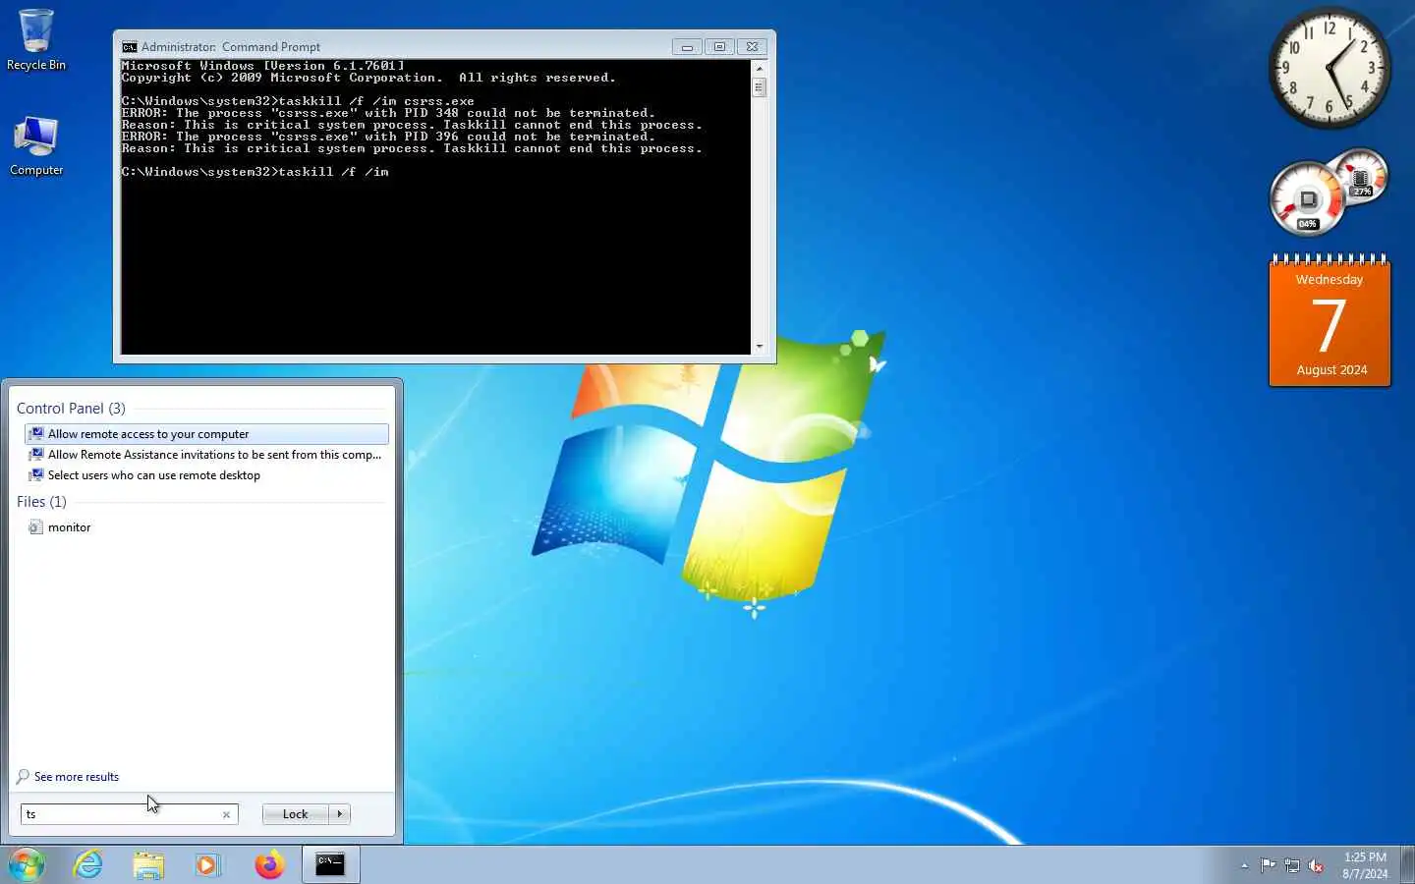
Task: Open Select users who can use remote desktop
Action: pos(206,475)
